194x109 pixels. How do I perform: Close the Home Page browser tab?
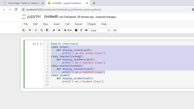point(43,3)
